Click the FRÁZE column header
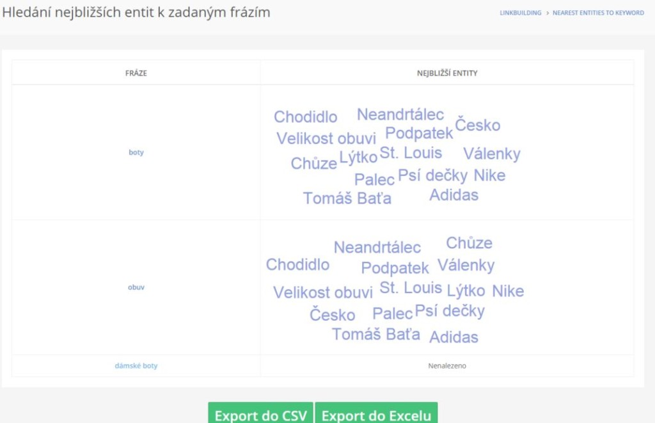 point(136,73)
